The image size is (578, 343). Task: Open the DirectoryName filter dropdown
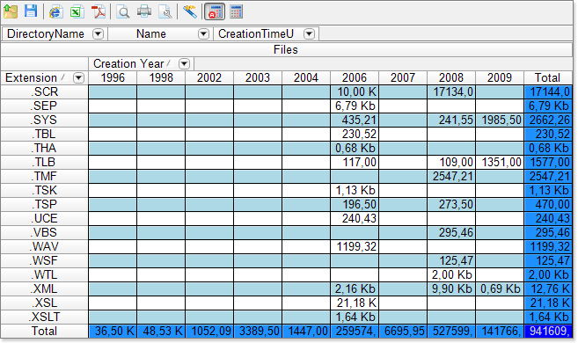[x=98, y=34]
